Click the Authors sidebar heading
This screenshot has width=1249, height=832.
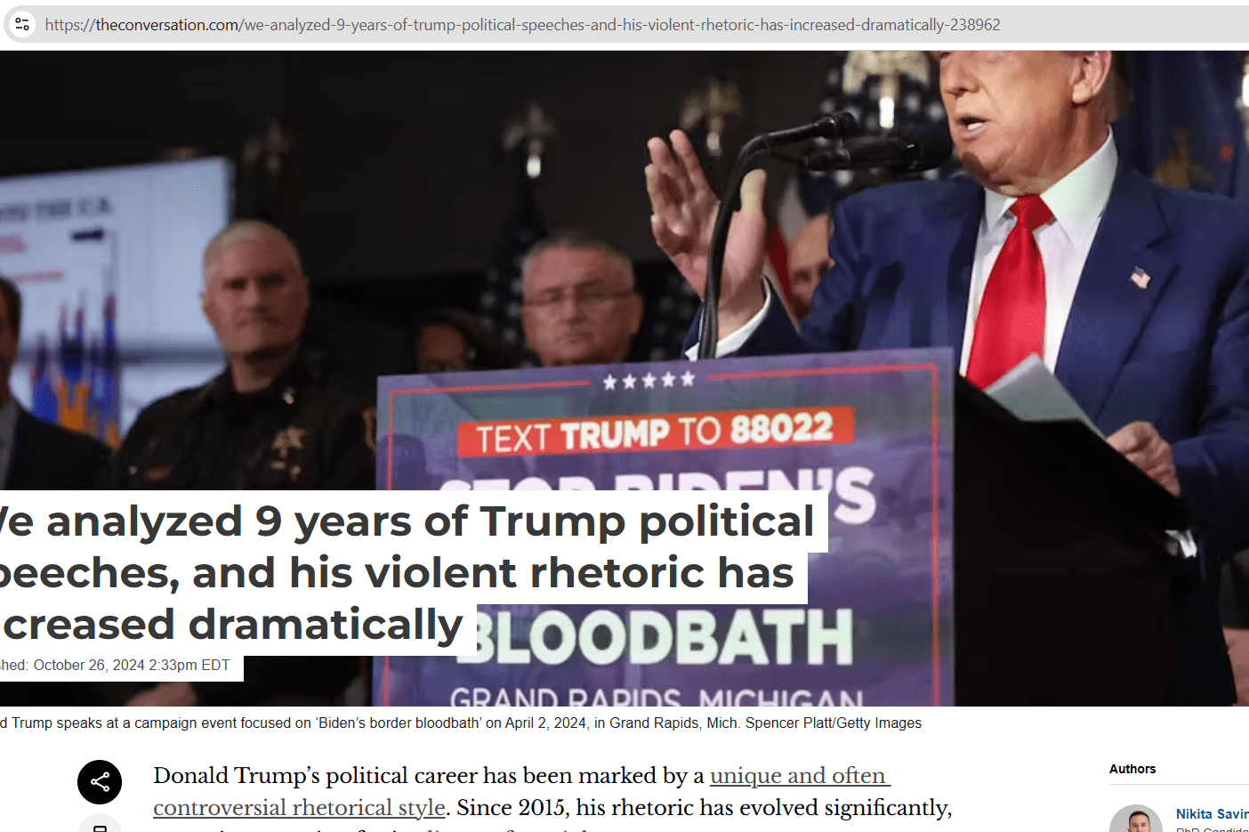pyautogui.click(x=1132, y=769)
